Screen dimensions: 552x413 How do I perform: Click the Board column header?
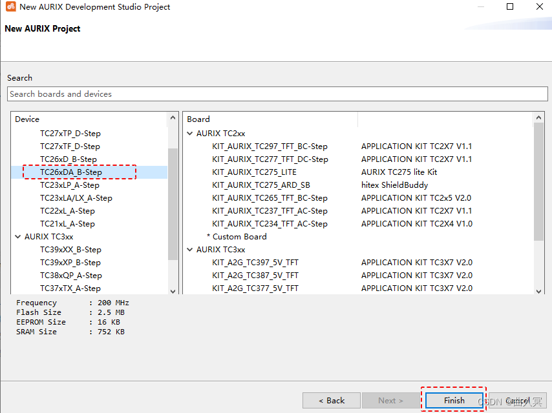click(270, 119)
